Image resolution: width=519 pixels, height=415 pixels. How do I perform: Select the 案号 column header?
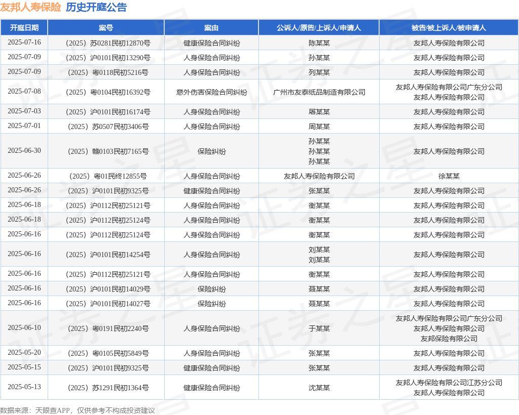click(x=106, y=28)
